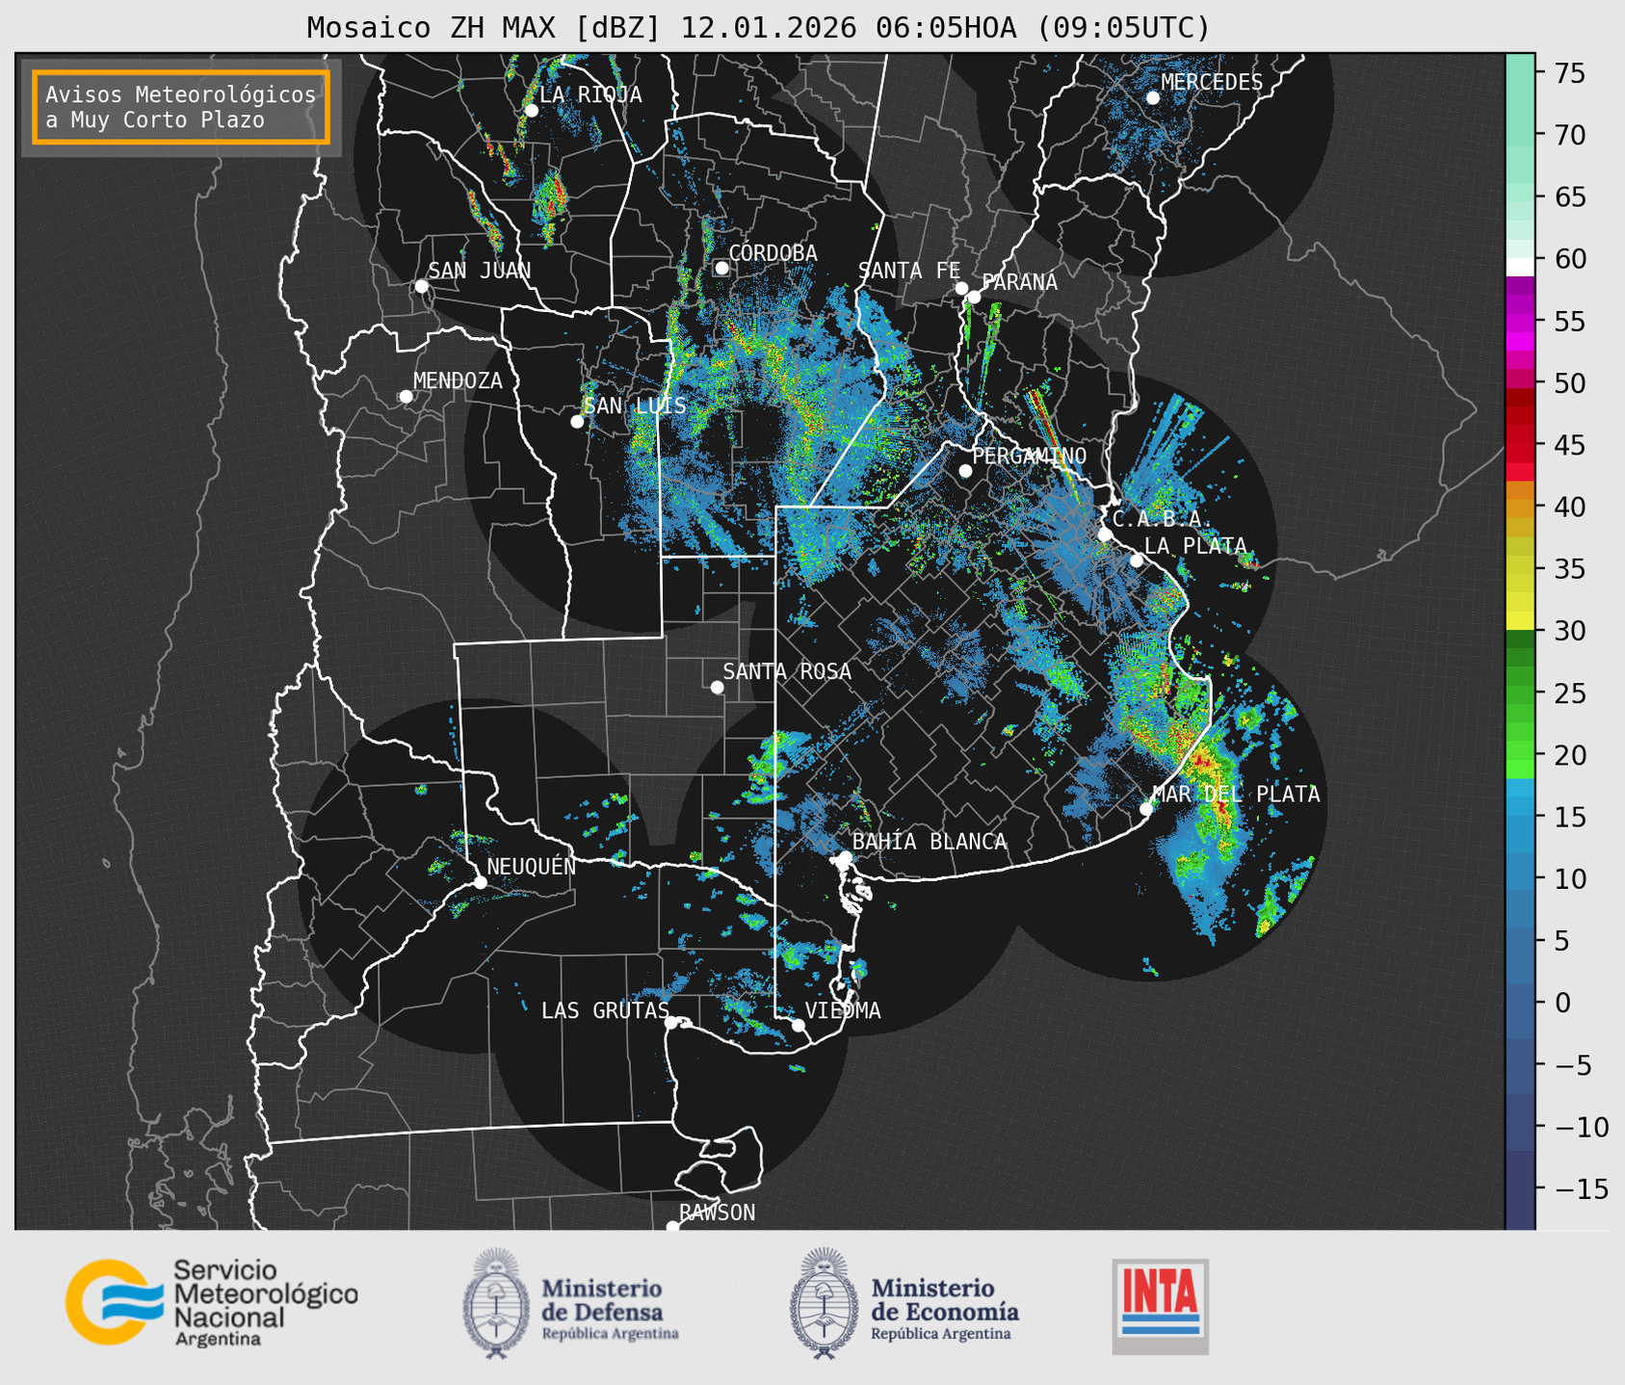Click the C.A.B.A. city marker
This screenshot has width=1625, height=1385.
(1105, 535)
